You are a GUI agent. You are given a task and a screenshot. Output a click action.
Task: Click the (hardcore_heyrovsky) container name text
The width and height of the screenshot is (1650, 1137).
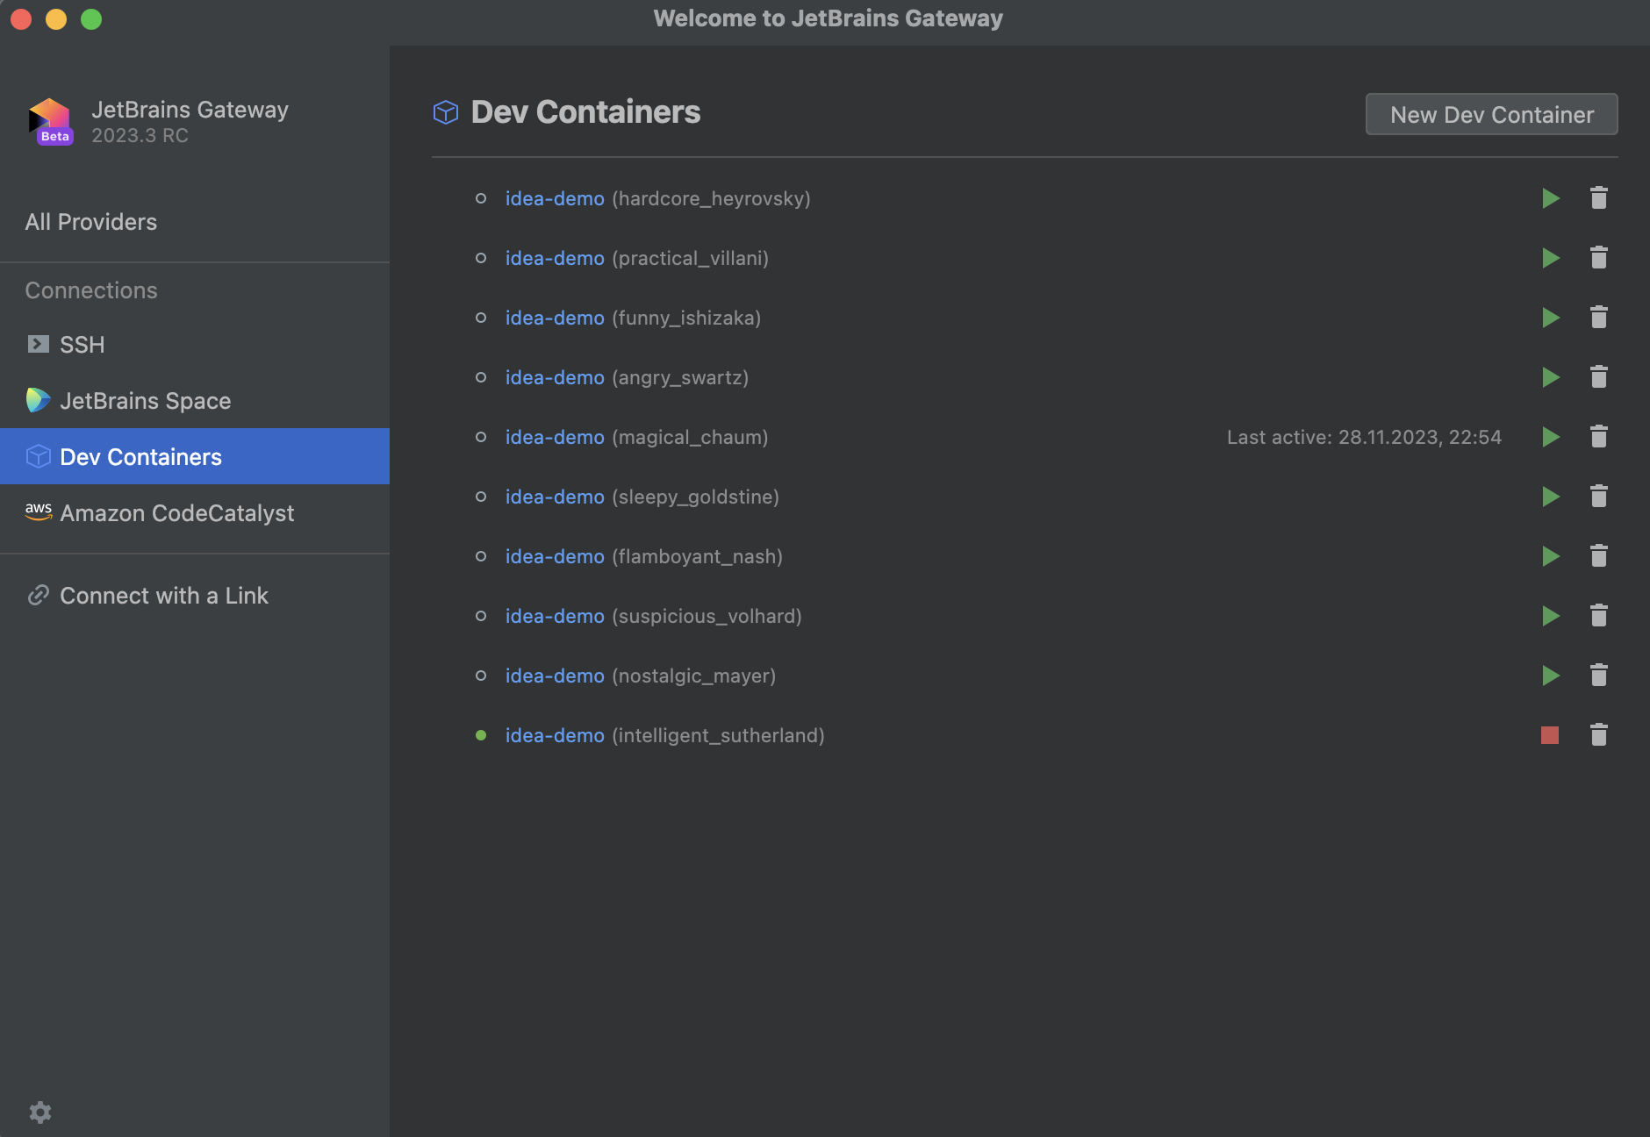711,198
